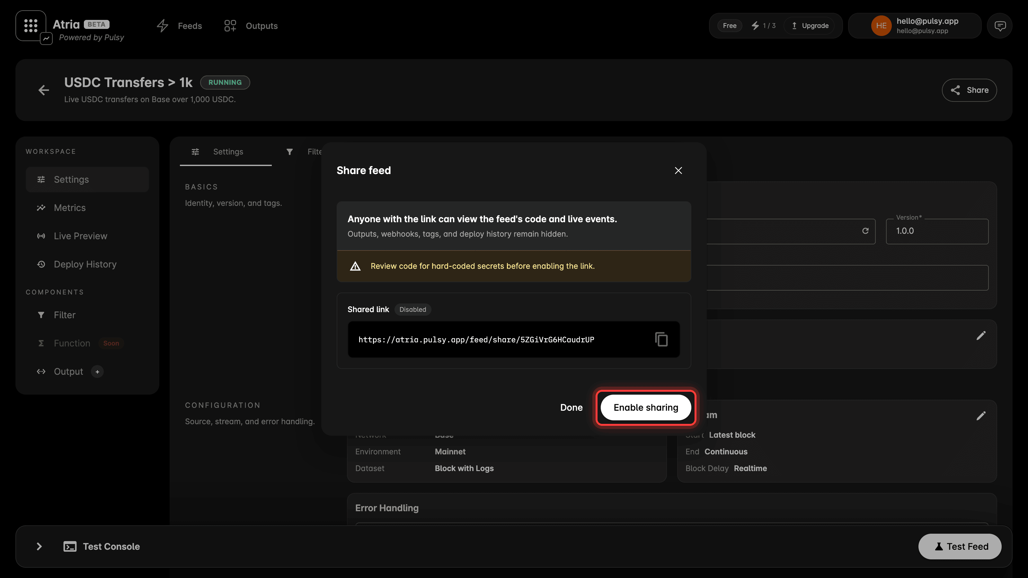Screen dimensions: 1028x578
Task: Click the Free plan badge
Action: (x=730, y=26)
